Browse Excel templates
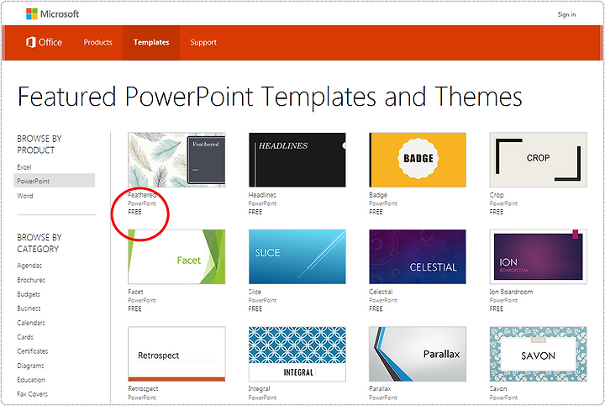Image resolution: width=605 pixels, height=406 pixels. 24,167
